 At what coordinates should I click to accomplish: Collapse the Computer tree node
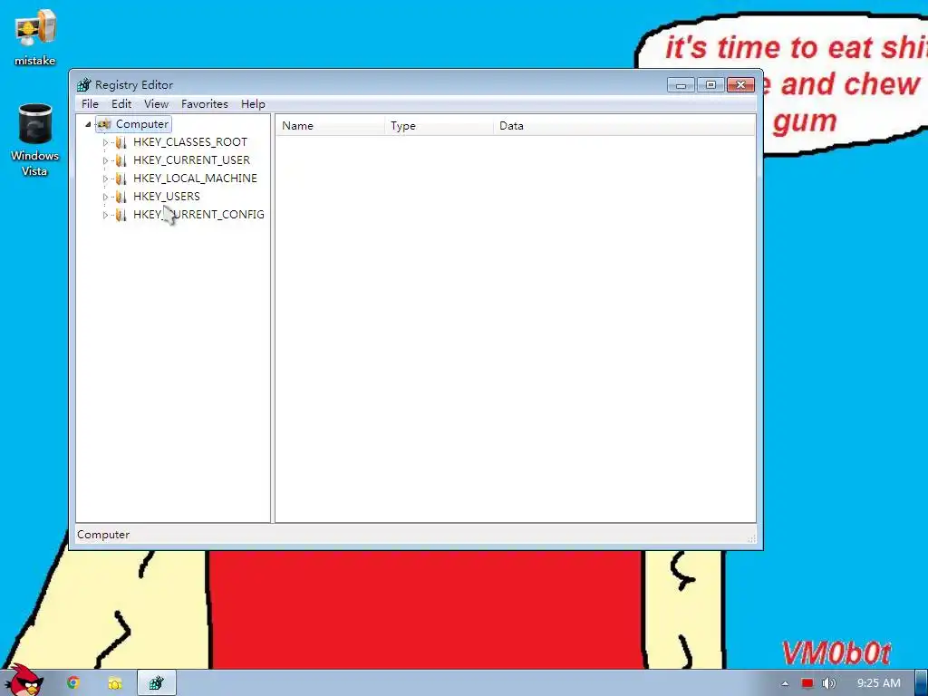[88, 124]
